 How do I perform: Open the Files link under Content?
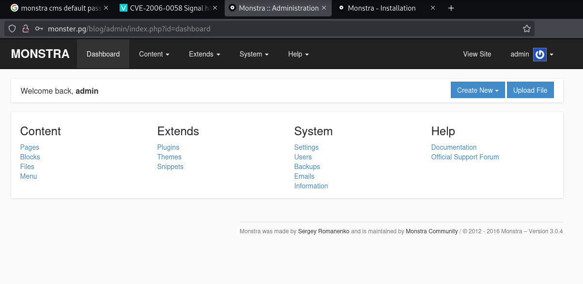[27, 167]
